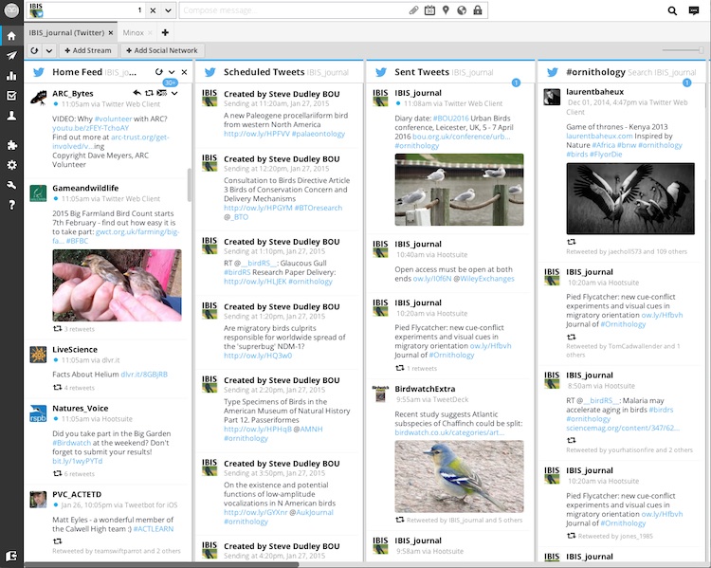Click the horizontal scrollbar at bottom
Viewport: 711px width, 568px height.
pos(161,565)
